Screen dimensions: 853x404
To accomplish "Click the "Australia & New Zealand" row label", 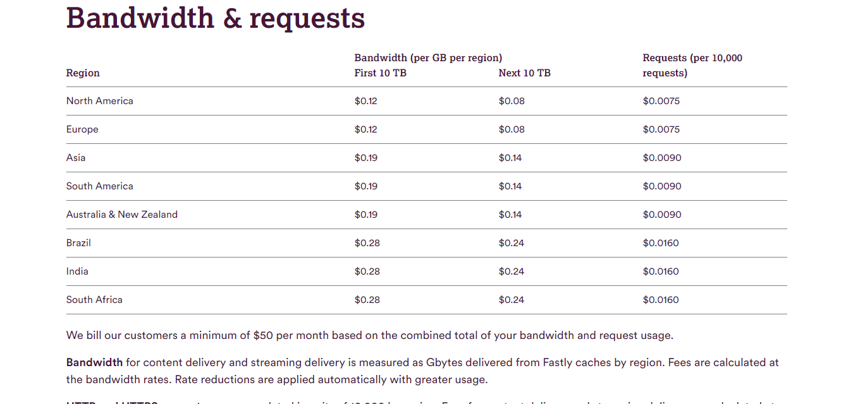I will [122, 215].
